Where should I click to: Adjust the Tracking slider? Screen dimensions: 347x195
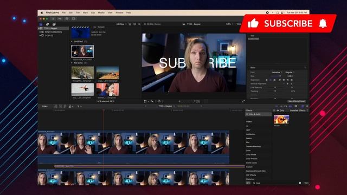pos(275,91)
